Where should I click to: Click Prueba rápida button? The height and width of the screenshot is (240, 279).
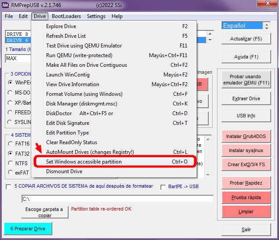pos(246,197)
